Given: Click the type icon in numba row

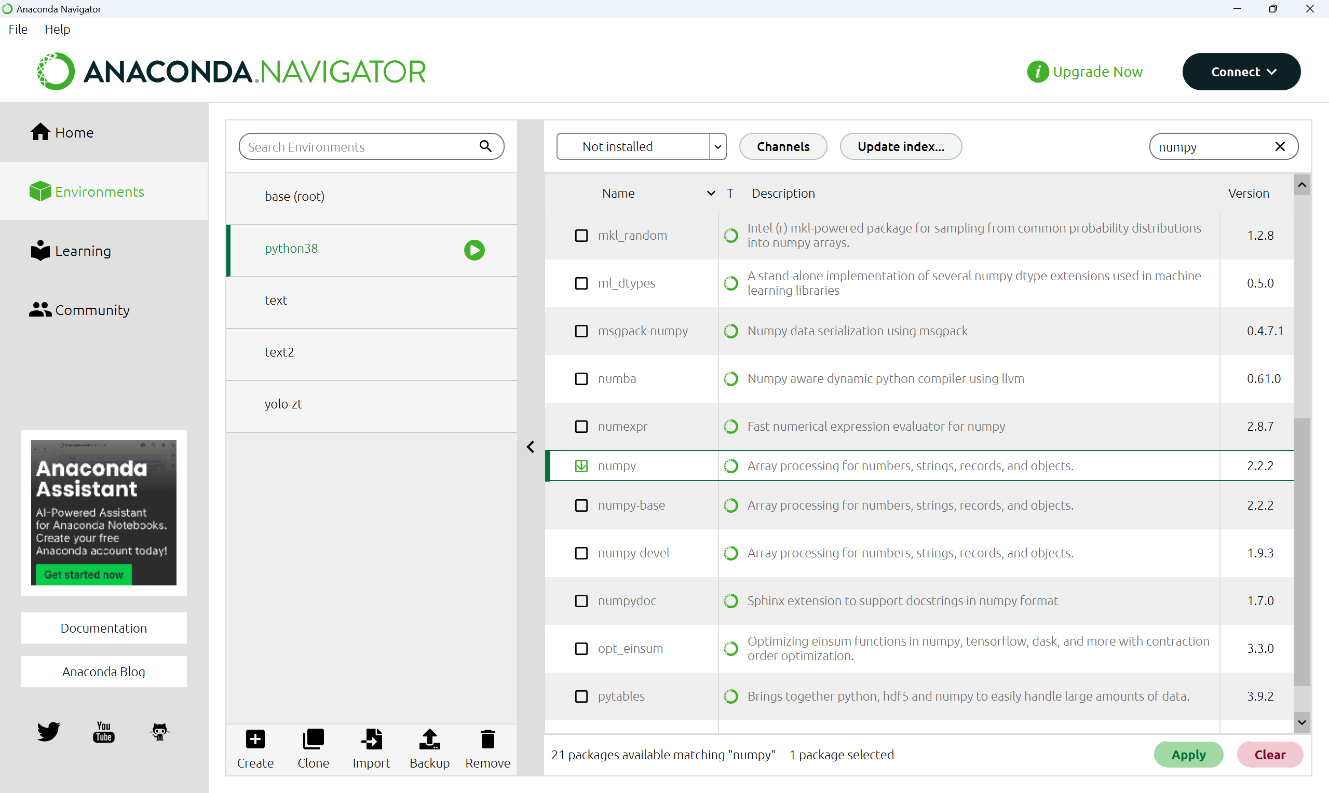Looking at the screenshot, I should [x=731, y=379].
